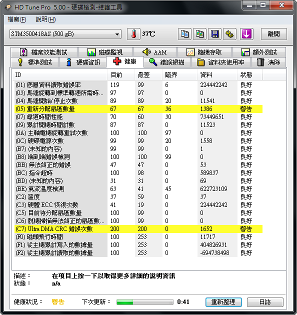Select row (BB) 無法糾正的錯誤
Viewport: 297px width, 315px height.
tap(138, 165)
